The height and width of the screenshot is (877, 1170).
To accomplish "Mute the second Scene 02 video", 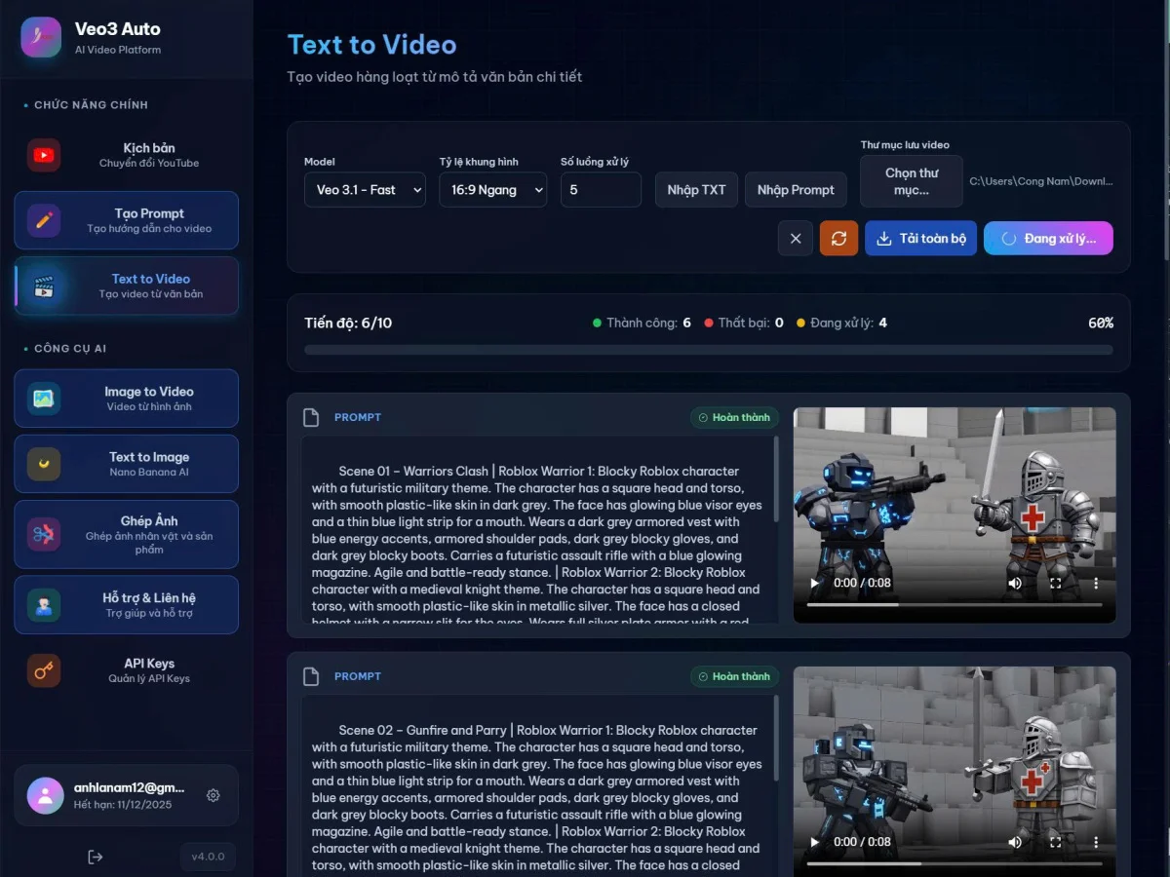I will point(1015,842).
